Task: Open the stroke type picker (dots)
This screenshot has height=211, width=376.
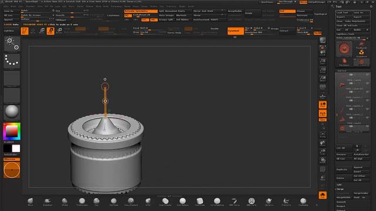Action: coord(12,61)
